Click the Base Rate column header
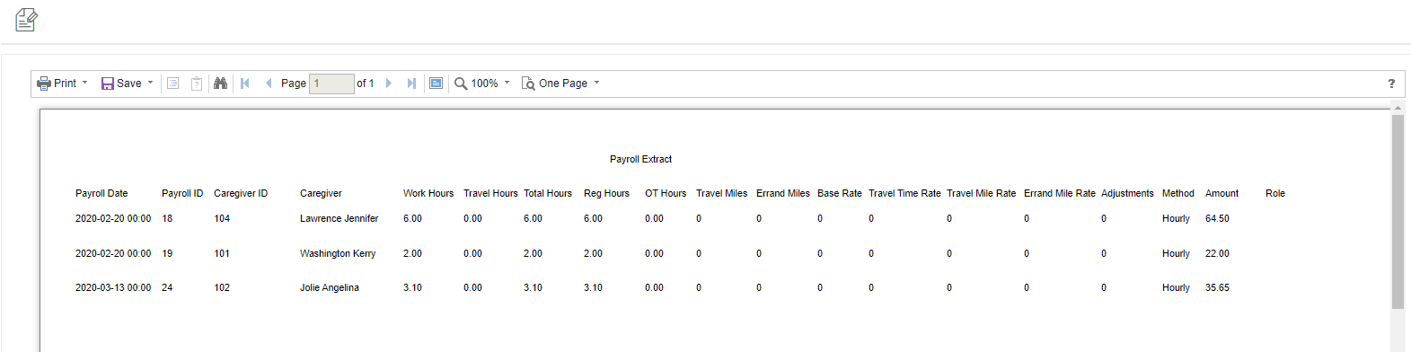1411x352 pixels. point(839,193)
